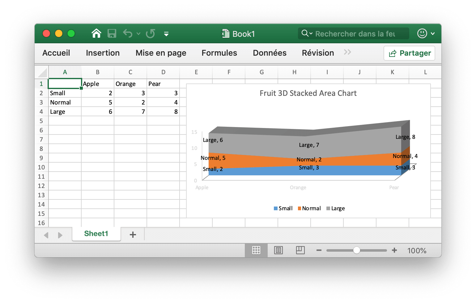The image size is (476, 303).
Task: Switch to Normal grid view
Action: coord(256,250)
